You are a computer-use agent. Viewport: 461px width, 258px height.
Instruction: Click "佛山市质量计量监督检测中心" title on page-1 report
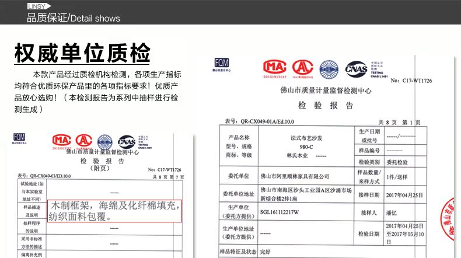(x=326, y=90)
